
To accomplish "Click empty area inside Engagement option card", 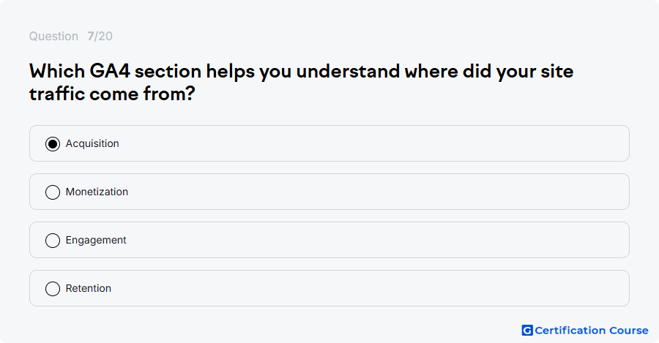I will tap(370, 240).
